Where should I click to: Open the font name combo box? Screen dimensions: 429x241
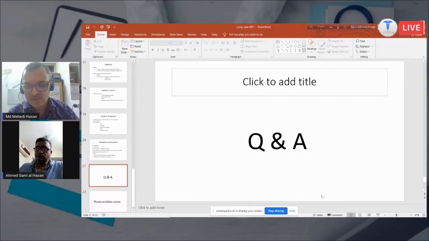pyautogui.click(x=161, y=43)
